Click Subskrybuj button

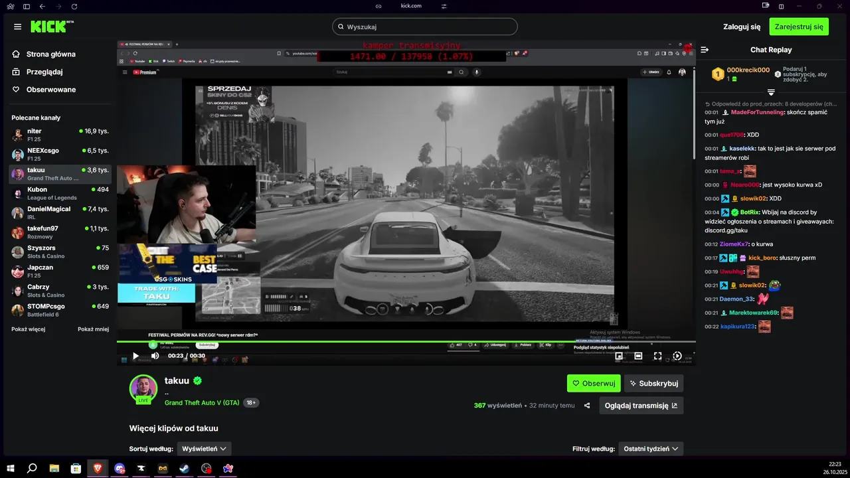coord(653,383)
